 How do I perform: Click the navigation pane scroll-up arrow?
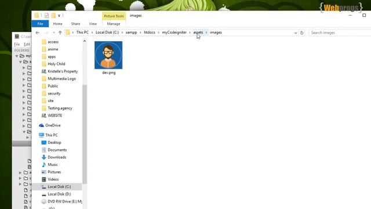tap(85, 41)
